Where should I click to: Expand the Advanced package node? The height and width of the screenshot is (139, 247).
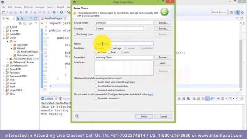click(x=11, y=45)
